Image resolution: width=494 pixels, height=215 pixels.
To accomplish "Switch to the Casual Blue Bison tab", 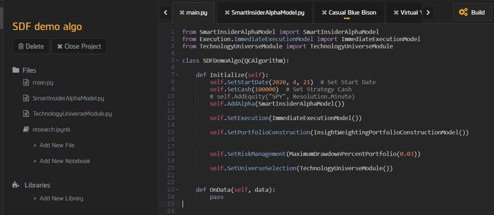I will tap(352, 13).
